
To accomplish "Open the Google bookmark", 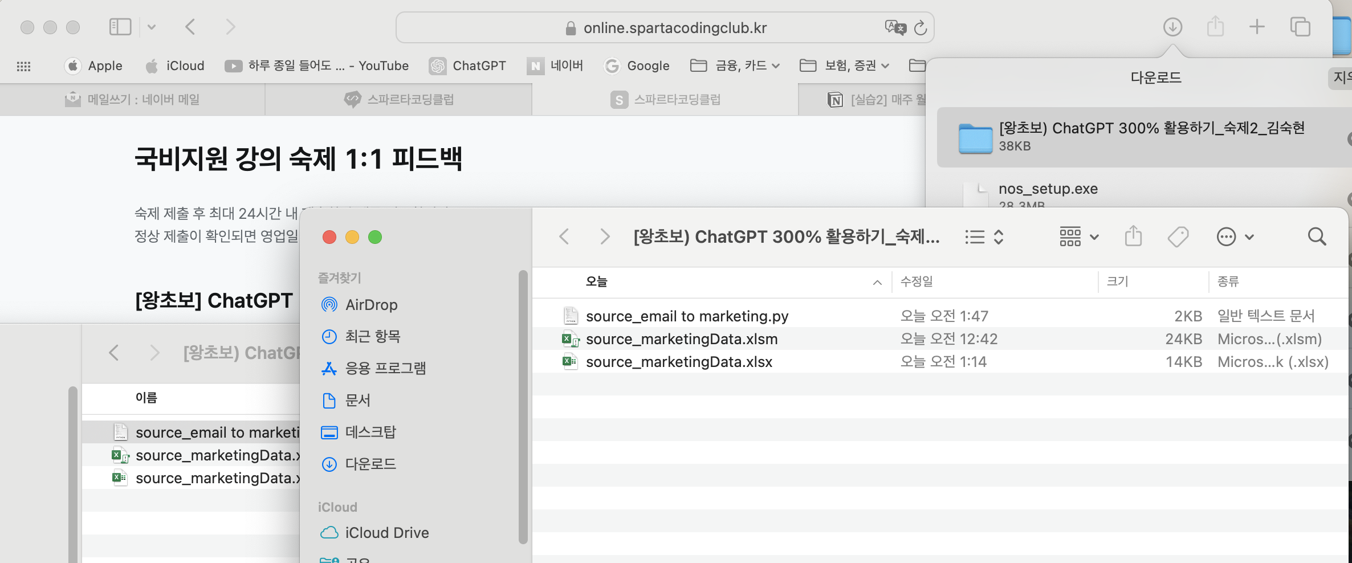I will 637,66.
